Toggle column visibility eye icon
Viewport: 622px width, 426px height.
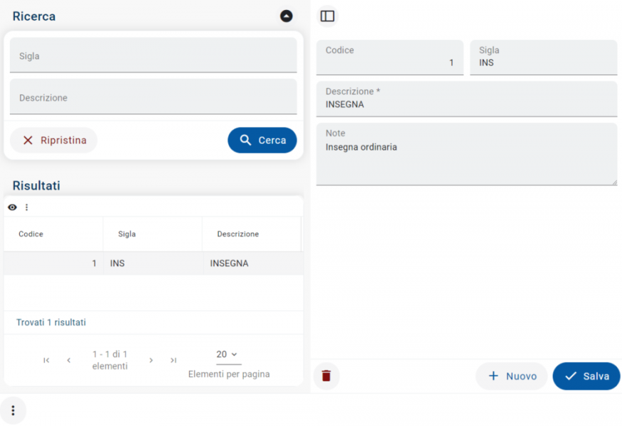coord(12,207)
